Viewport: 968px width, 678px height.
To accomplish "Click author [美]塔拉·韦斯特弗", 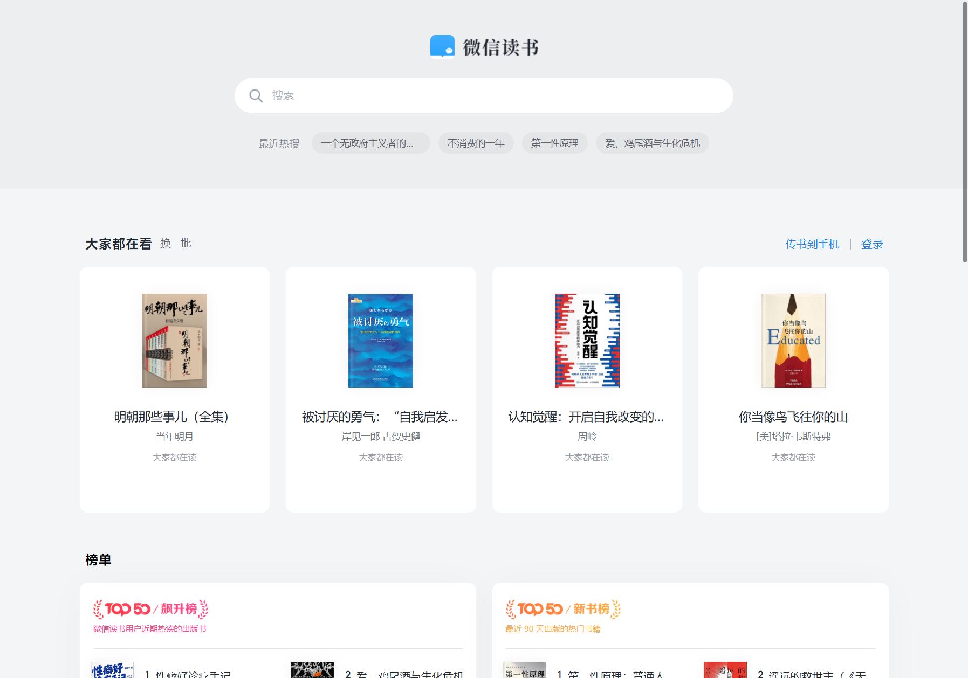I will tap(793, 437).
